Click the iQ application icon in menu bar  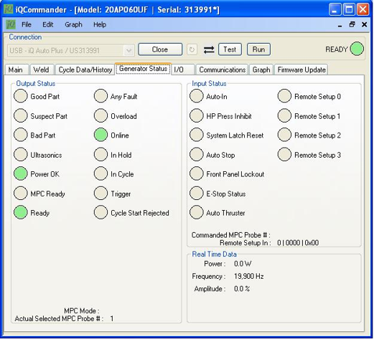point(10,24)
